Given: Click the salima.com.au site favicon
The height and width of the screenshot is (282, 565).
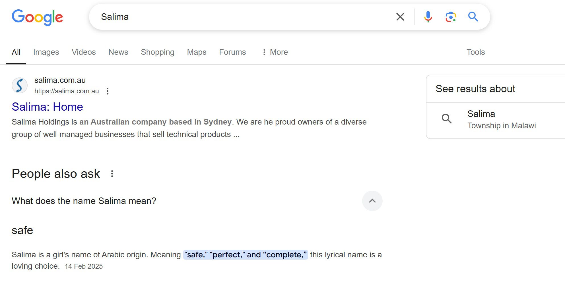Looking at the screenshot, I should pos(20,85).
